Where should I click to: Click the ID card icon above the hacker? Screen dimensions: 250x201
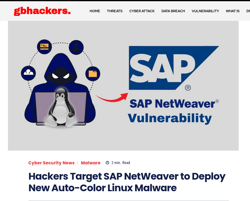[44, 47]
